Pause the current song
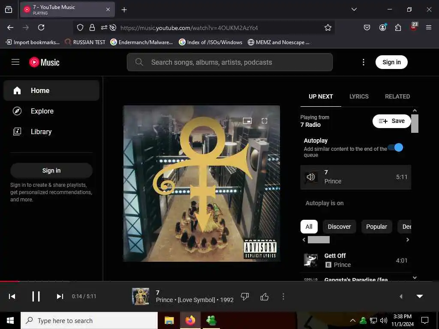This screenshot has width=439, height=329. 36,296
